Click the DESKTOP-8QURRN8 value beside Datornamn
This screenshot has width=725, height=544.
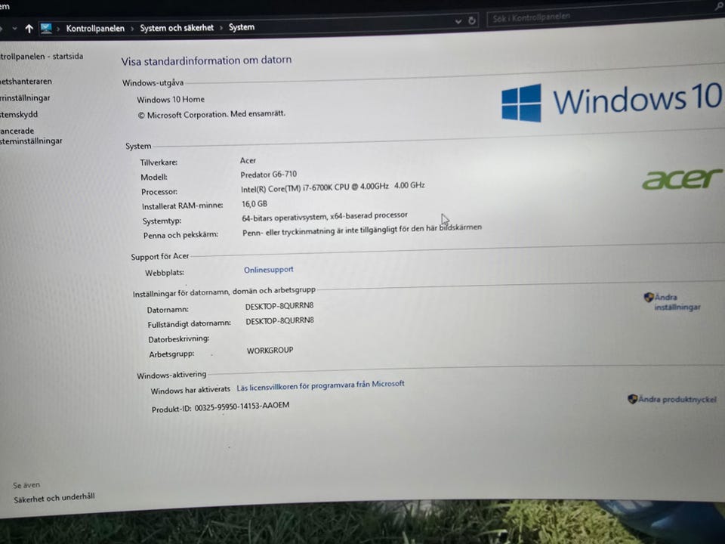pyautogui.click(x=279, y=306)
